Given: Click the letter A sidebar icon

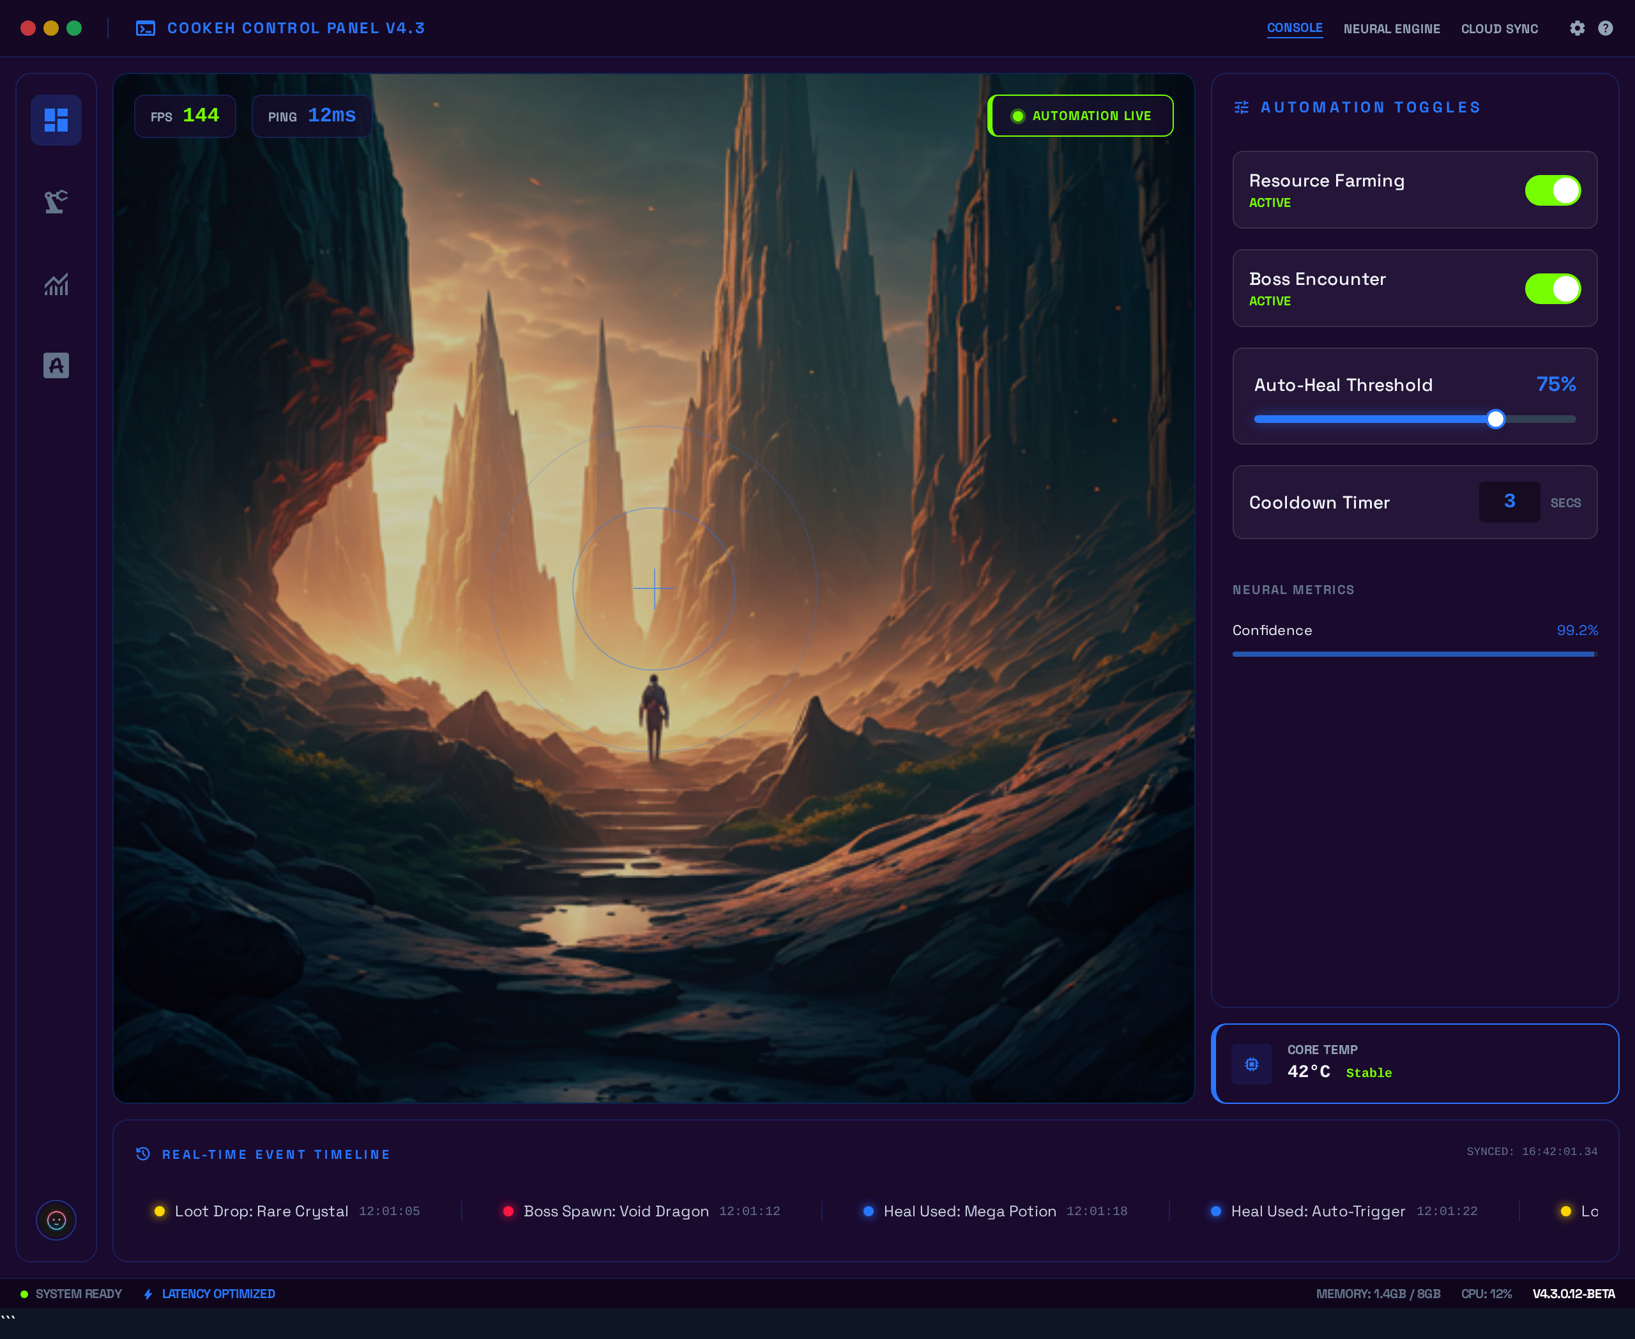Looking at the screenshot, I should (x=56, y=365).
